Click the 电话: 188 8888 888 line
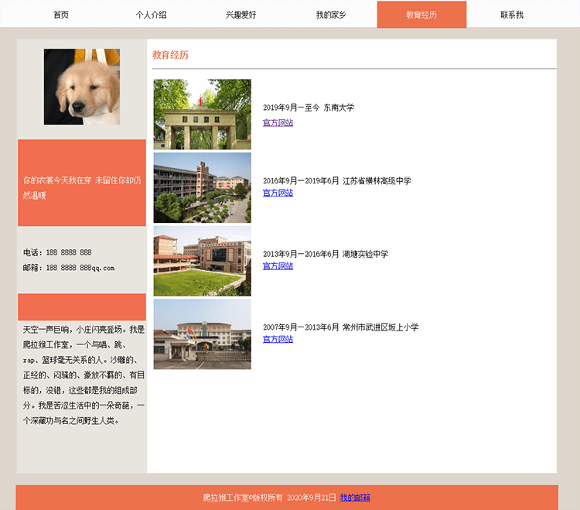 [57, 252]
